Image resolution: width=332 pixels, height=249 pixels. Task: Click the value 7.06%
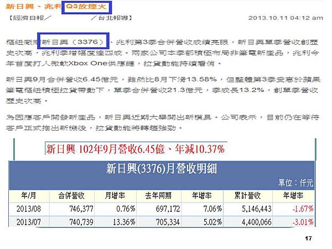212,209
